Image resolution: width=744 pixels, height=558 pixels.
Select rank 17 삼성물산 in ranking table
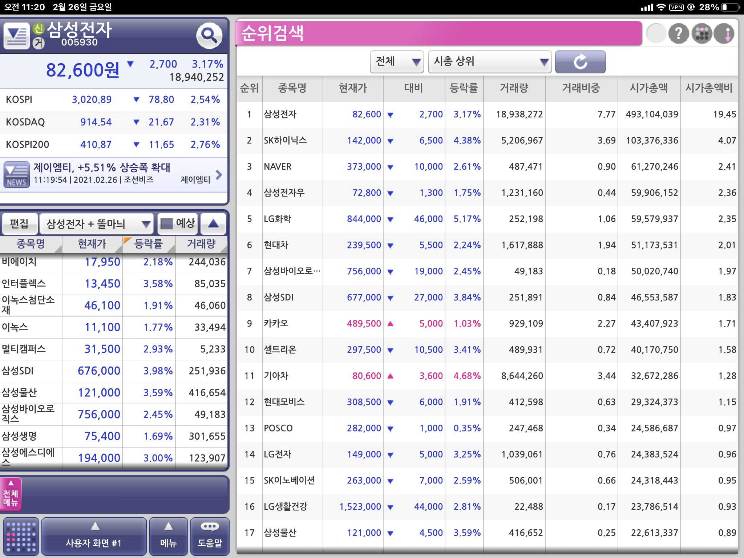pos(487,533)
